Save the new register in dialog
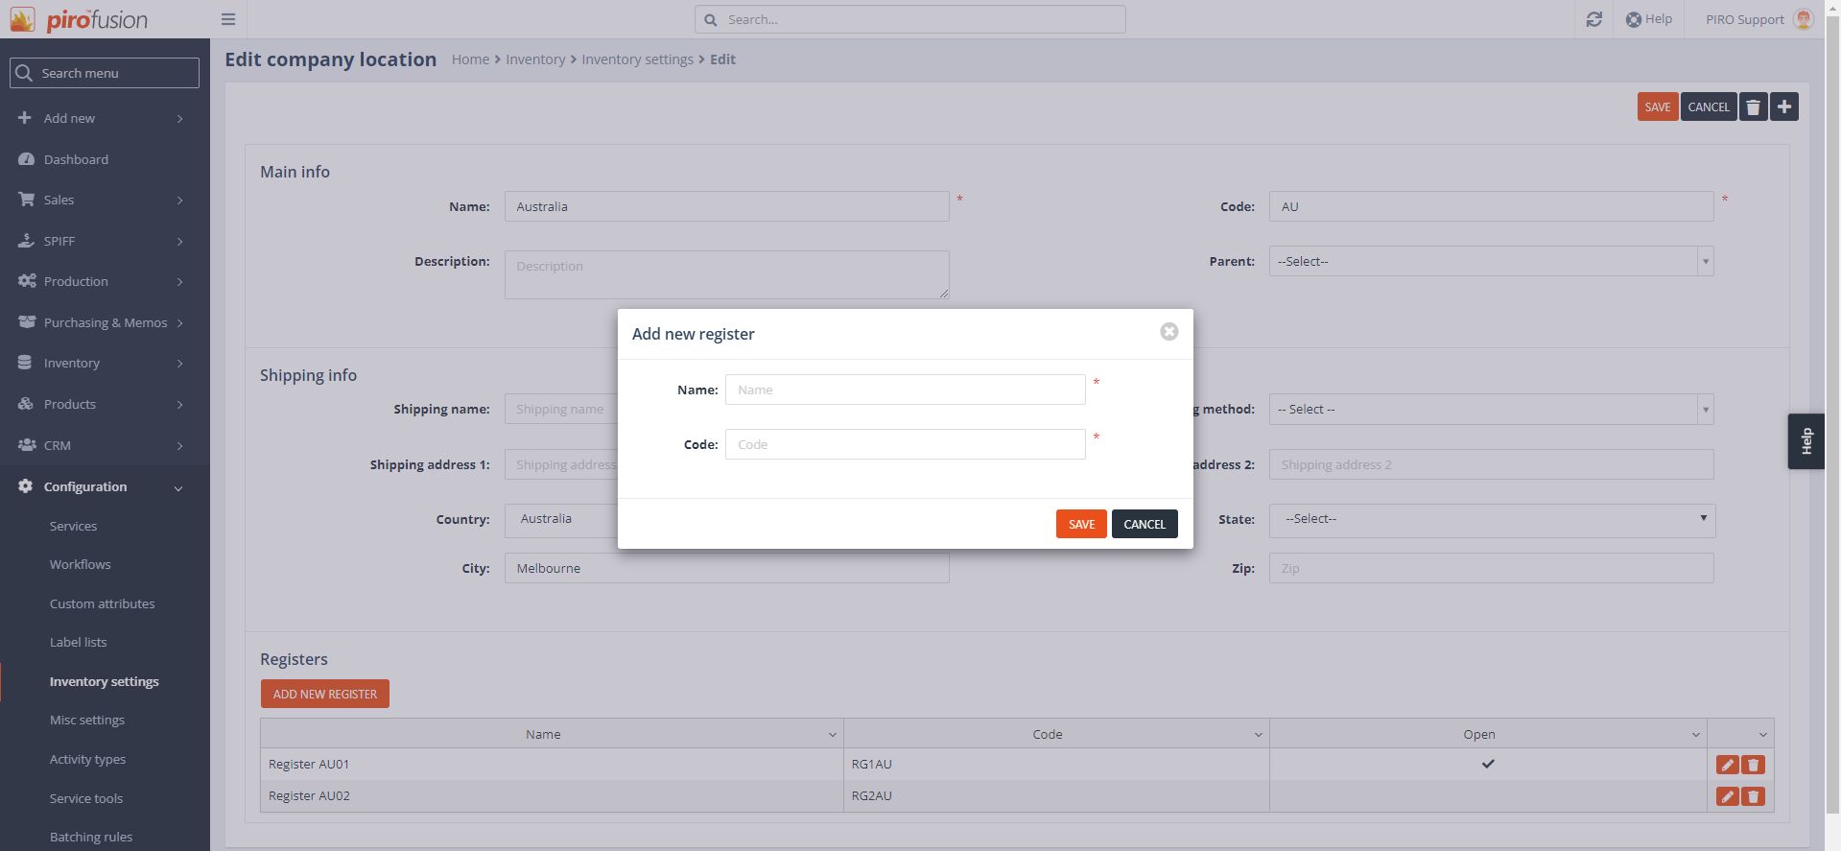 (1081, 525)
